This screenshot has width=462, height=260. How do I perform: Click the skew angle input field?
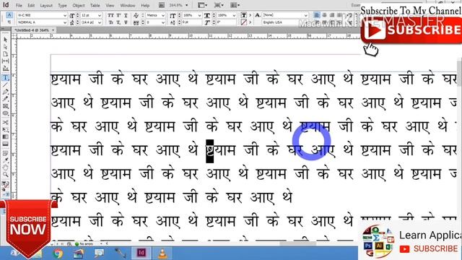click(226, 22)
